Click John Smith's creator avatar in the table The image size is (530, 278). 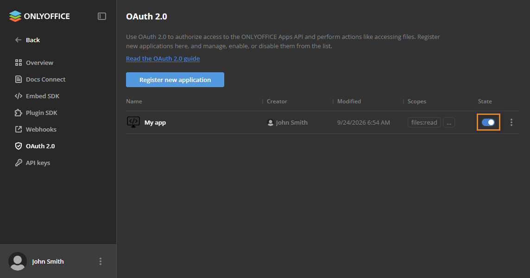pyautogui.click(x=271, y=122)
